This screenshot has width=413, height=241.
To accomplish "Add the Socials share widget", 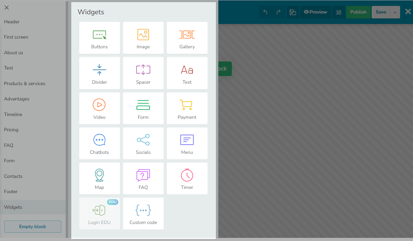I will tap(143, 143).
